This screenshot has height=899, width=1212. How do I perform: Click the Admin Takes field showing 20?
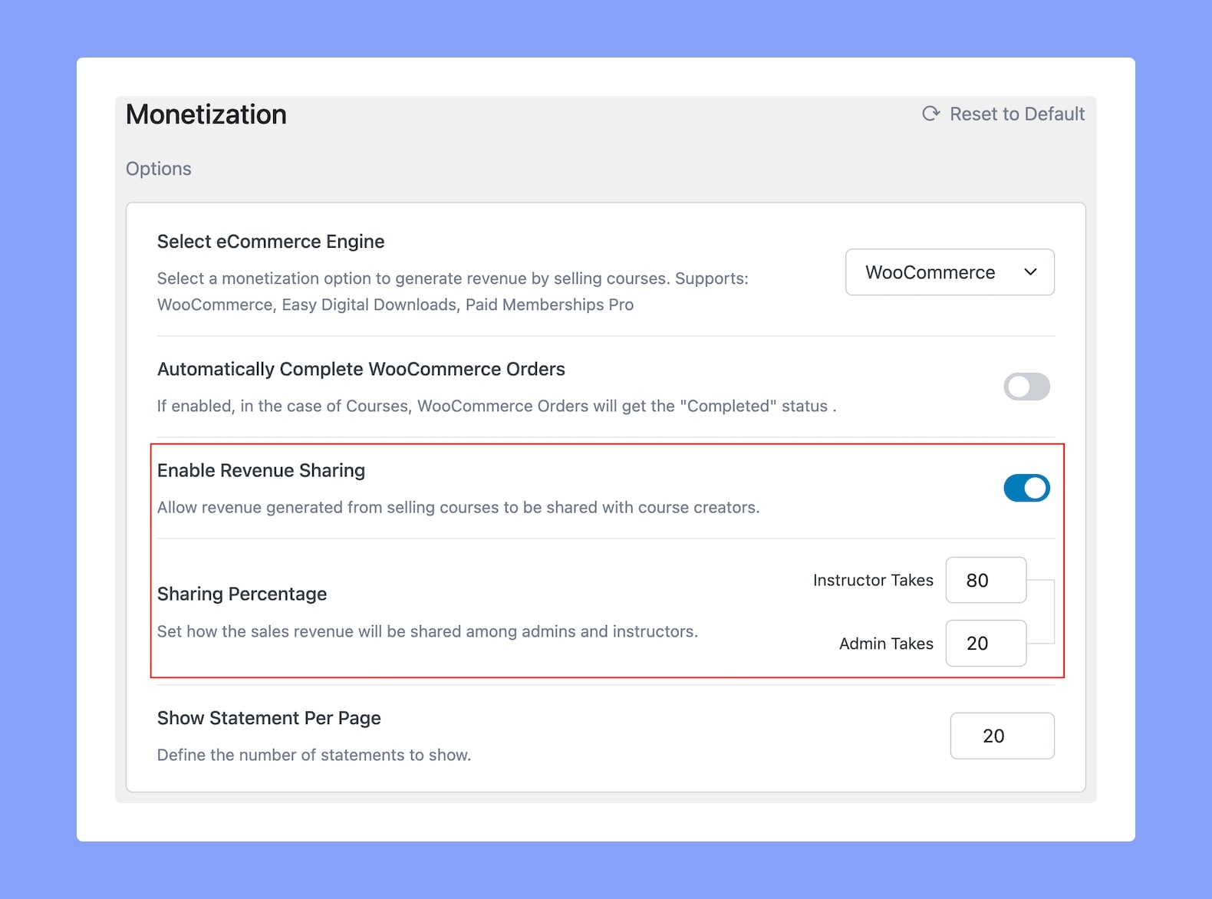pos(986,643)
